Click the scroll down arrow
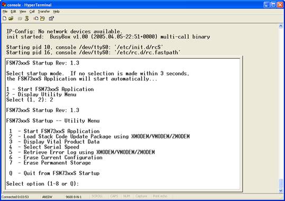This screenshot has width=285, height=201. tap(281, 190)
